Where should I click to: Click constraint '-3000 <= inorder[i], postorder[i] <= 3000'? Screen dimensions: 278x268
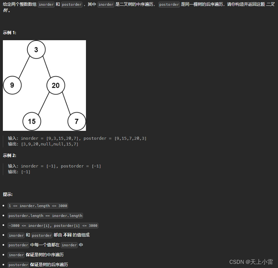(53, 226)
